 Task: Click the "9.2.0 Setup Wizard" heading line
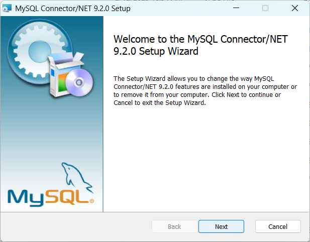pyautogui.click(x=156, y=51)
